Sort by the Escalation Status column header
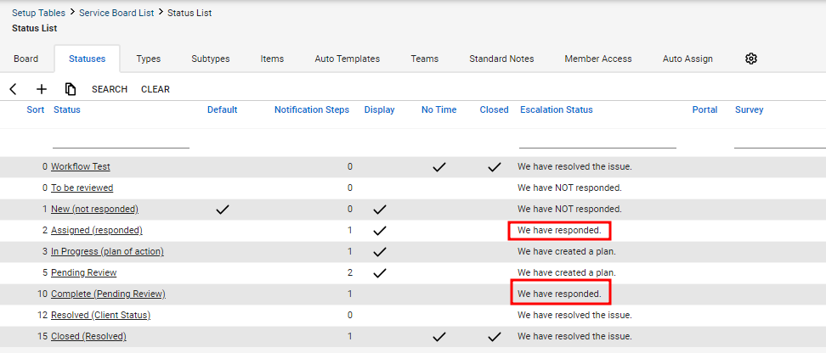The height and width of the screenshot is (353, 826). [557, 110]
